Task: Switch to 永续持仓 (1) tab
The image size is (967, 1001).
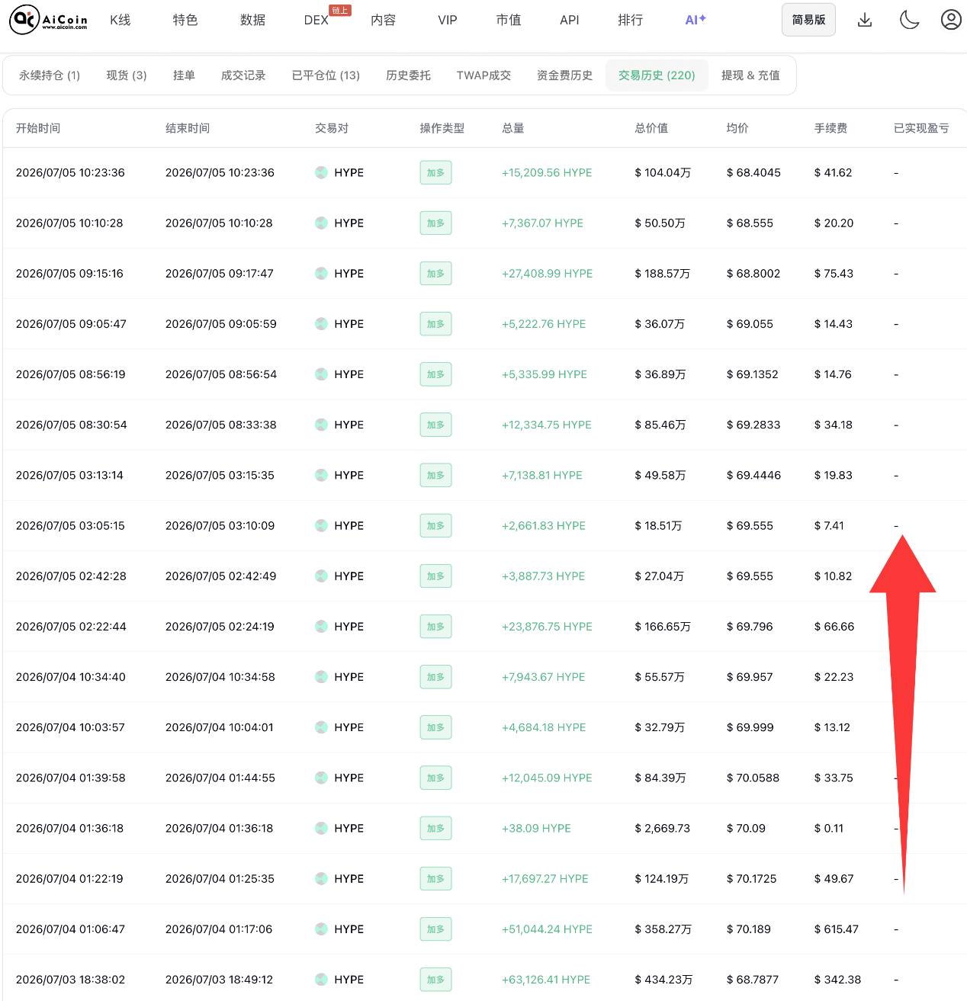Action: click(50, 75)
